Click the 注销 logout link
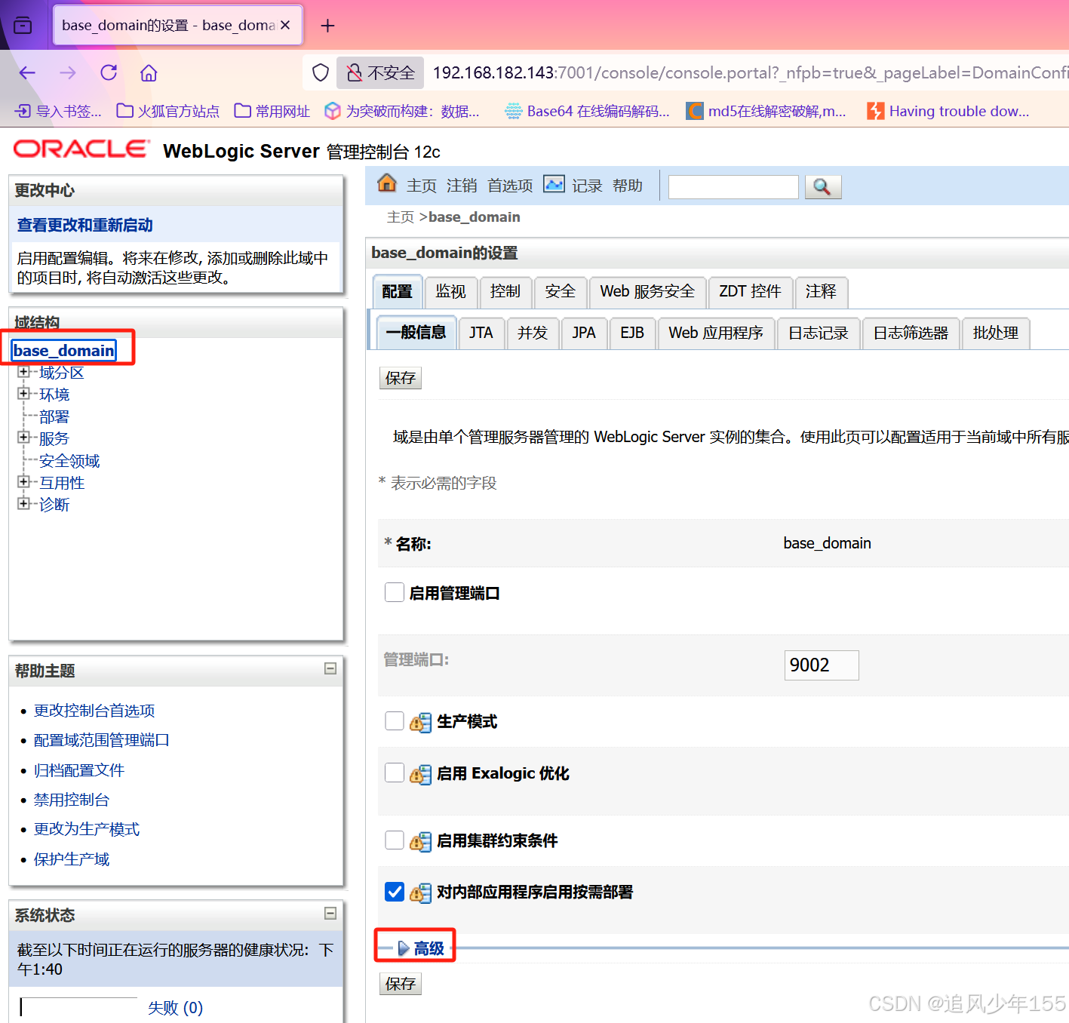Viewport: 1069px width, 1023px height. pos(462,186)
